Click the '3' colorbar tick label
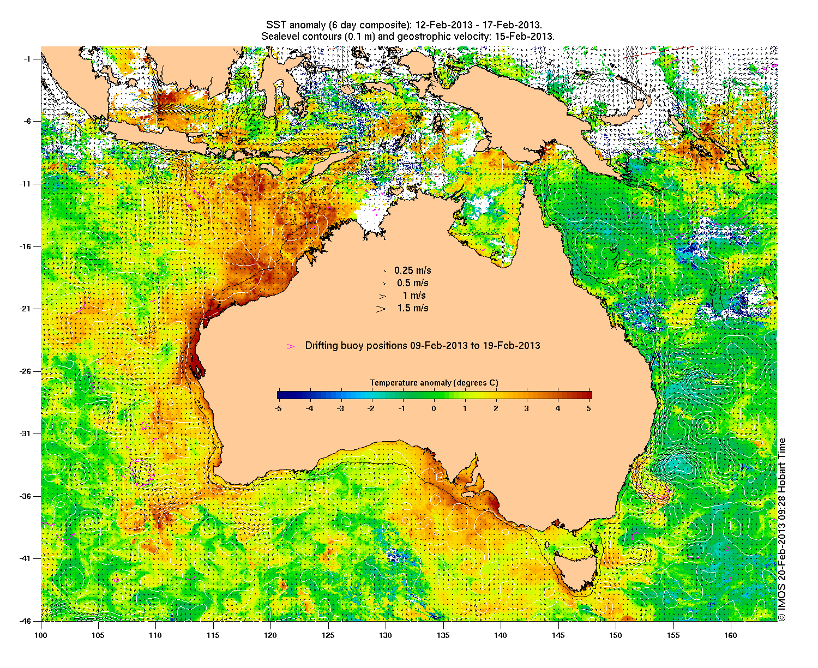818x668 pixels. [x=527, y=408]
